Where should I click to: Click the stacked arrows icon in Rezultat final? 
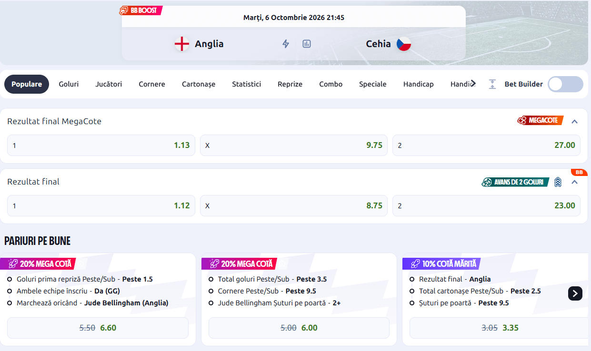558,182
